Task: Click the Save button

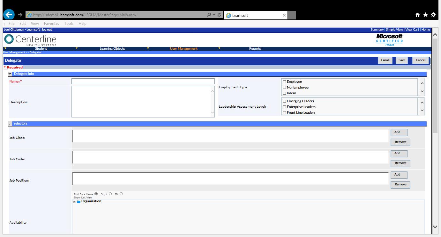Action: [402, 60]
